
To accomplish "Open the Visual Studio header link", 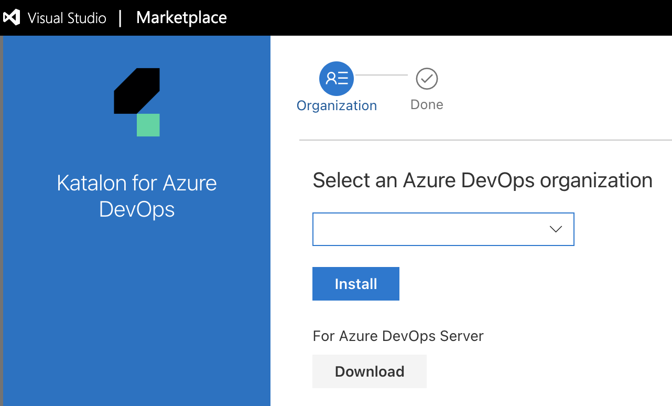I will click(67, 18).
